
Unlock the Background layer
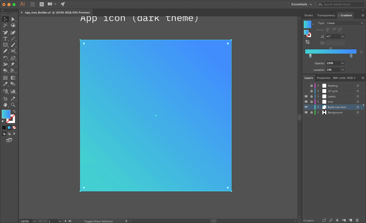click(x=311, y=112)
